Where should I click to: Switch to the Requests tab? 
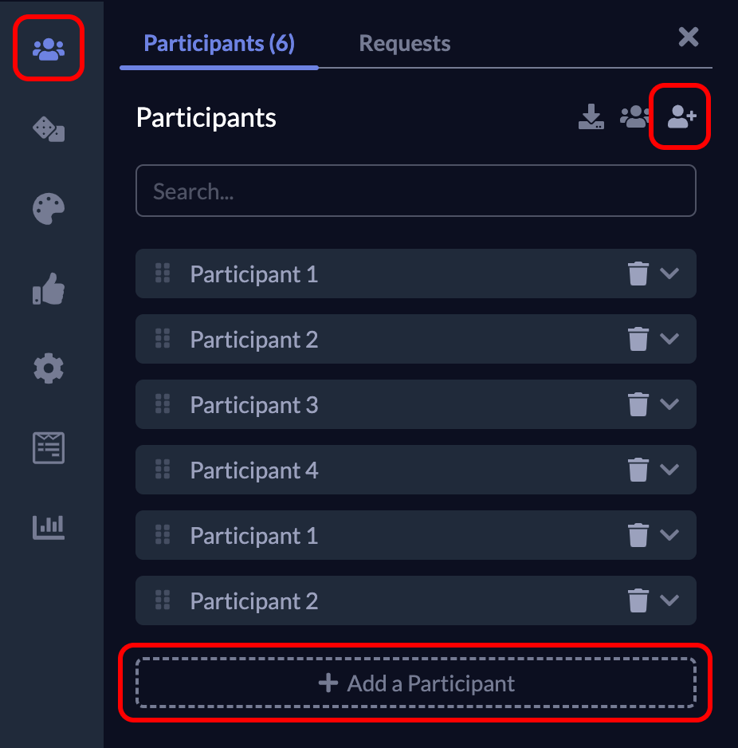click(x=404, y=43)
